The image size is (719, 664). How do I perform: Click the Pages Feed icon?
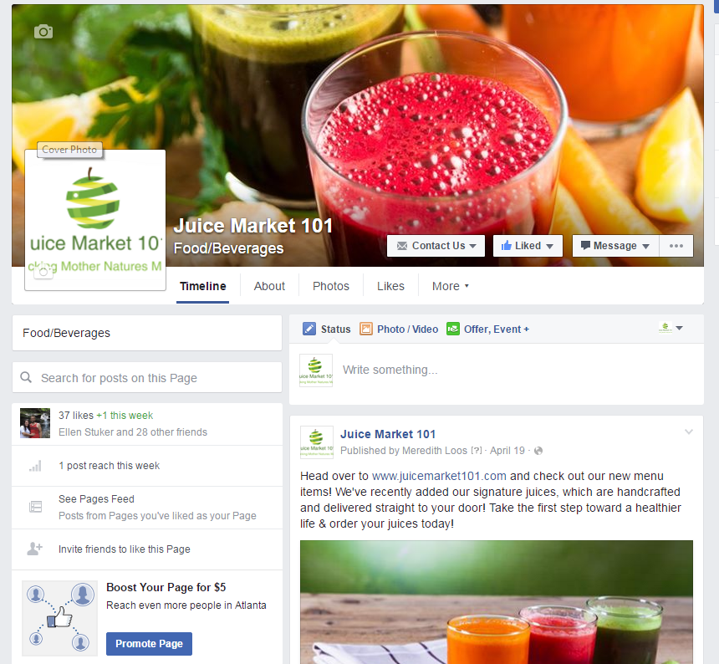[x=35, y=507]
